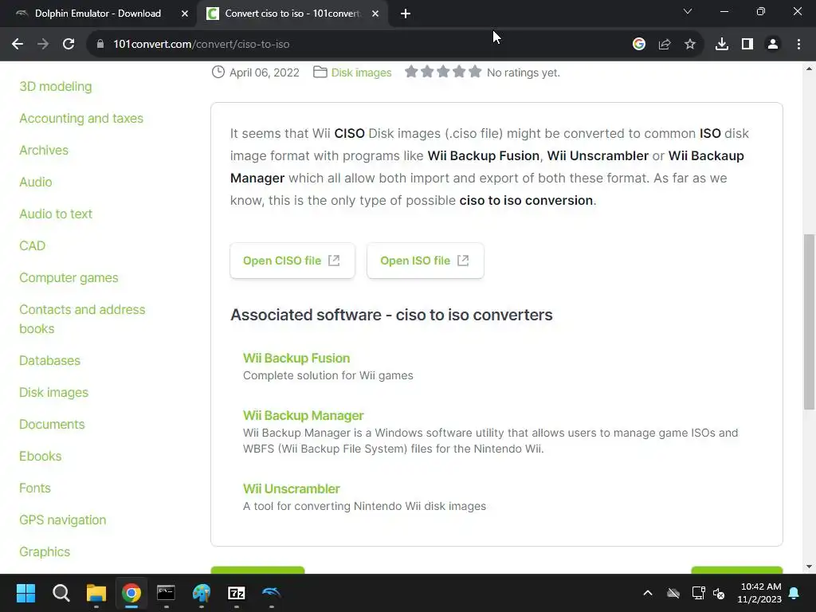Open File Explorer from taskbar
This screenshot has height=612, width=816.
(x=96, y=593)
